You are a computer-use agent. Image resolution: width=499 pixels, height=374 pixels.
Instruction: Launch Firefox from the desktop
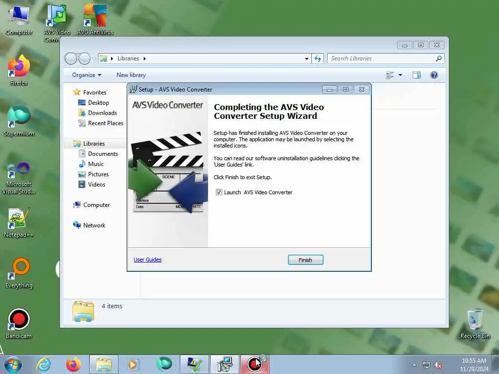[x=19, y=71]
